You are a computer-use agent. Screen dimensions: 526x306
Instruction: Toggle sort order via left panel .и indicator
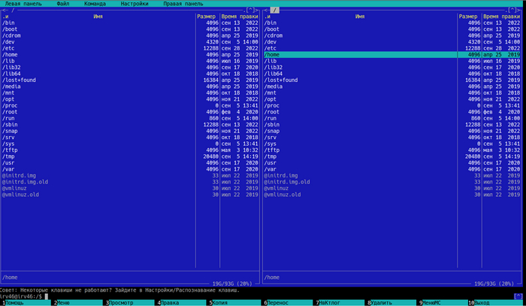tap(6, 16)
